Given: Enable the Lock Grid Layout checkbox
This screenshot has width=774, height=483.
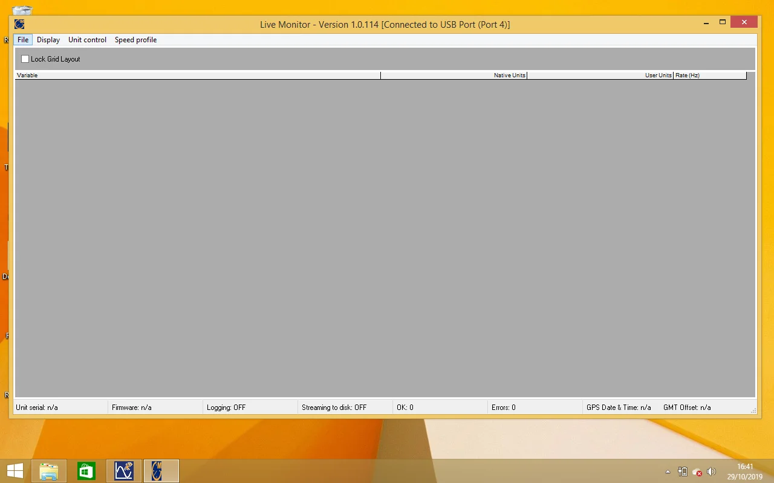Looking at the screenshot, I should click(25, 59).
